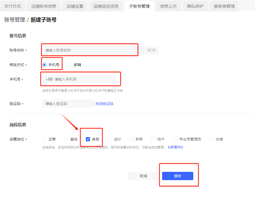Open the 服务商管理 tab

224,6
